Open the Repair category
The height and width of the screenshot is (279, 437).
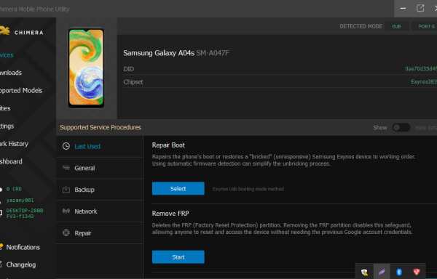[x=100, y=233]
